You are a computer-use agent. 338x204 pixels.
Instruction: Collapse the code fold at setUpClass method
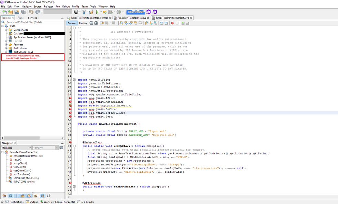[x=74, y=146]
